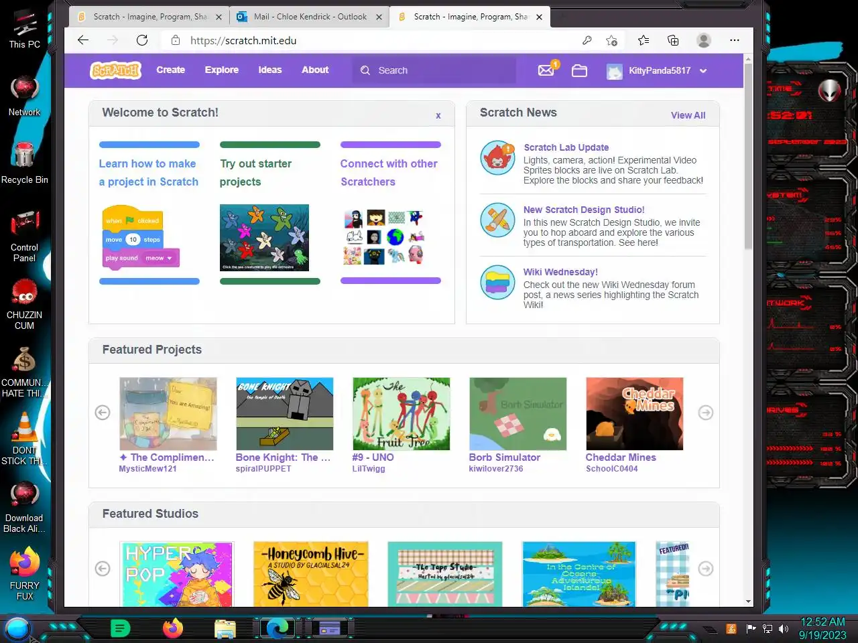Image resolution: width=858 pixels, height=643 pixels.
Task: Launch Firefox from the taskbar
Action: (x=173, y=628)
